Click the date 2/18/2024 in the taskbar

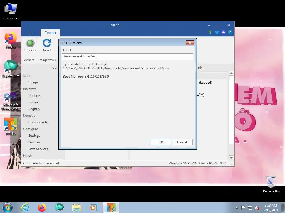[x=271, y=210]
